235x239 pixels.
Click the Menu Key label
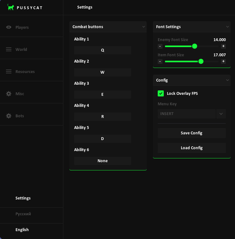[167, 104]
